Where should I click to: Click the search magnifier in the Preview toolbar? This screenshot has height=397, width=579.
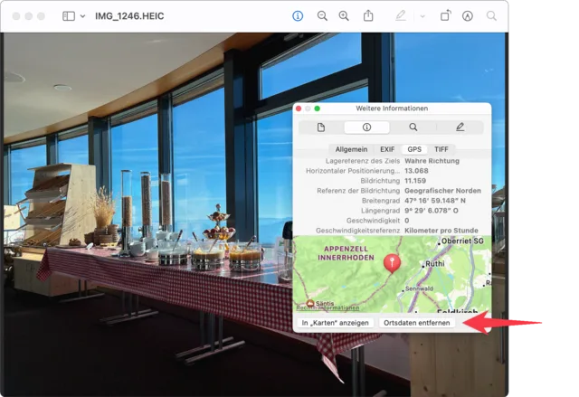pyautogui.click(x=491, y=16)
